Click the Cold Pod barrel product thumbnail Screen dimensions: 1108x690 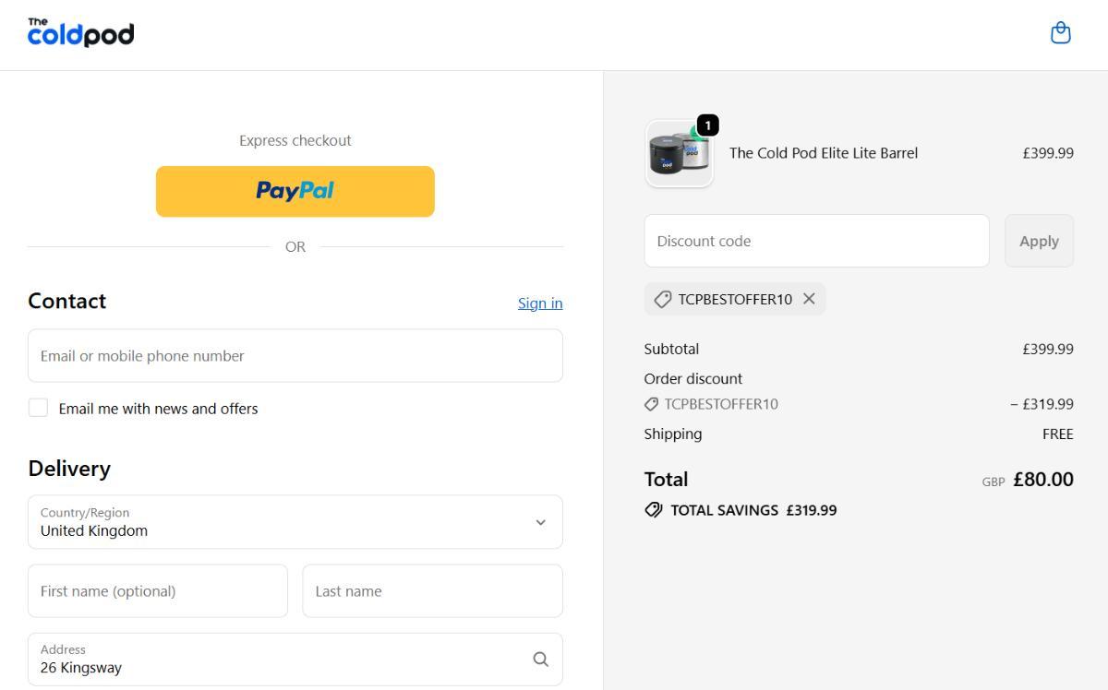679,155
